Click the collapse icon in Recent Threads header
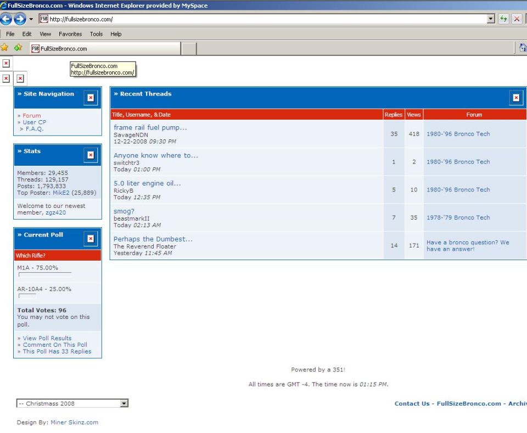This screenshot has width=527, height=433. coord(516,98)
